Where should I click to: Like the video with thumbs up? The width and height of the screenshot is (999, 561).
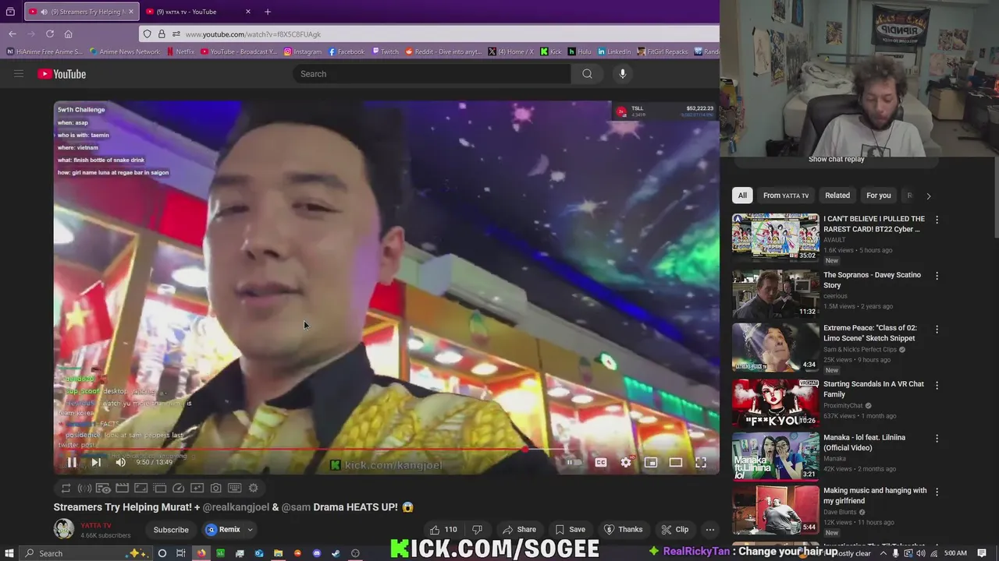(x=443, y=530)
